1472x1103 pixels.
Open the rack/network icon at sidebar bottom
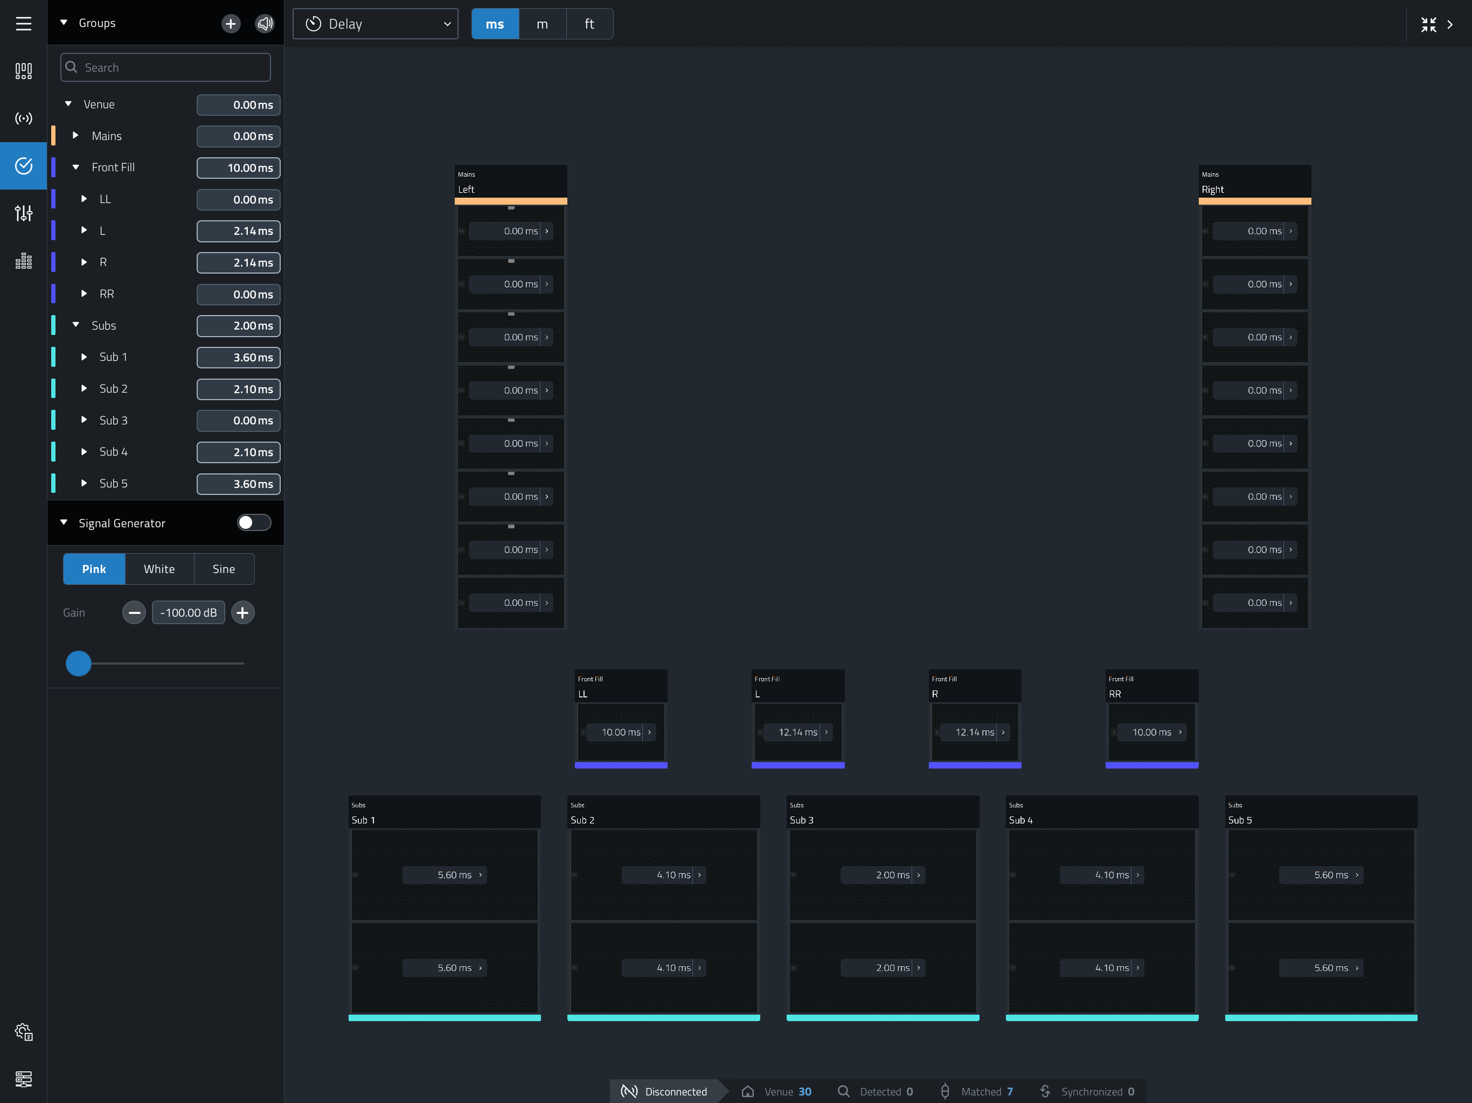[23, 1078]
